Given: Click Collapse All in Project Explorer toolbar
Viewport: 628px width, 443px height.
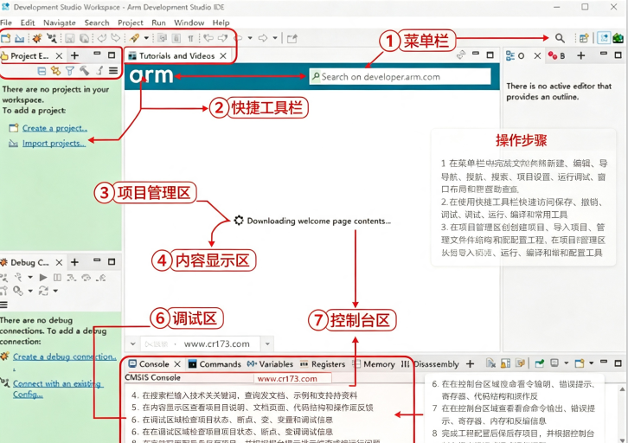Looking at the screenshot, I should (42, 71).
